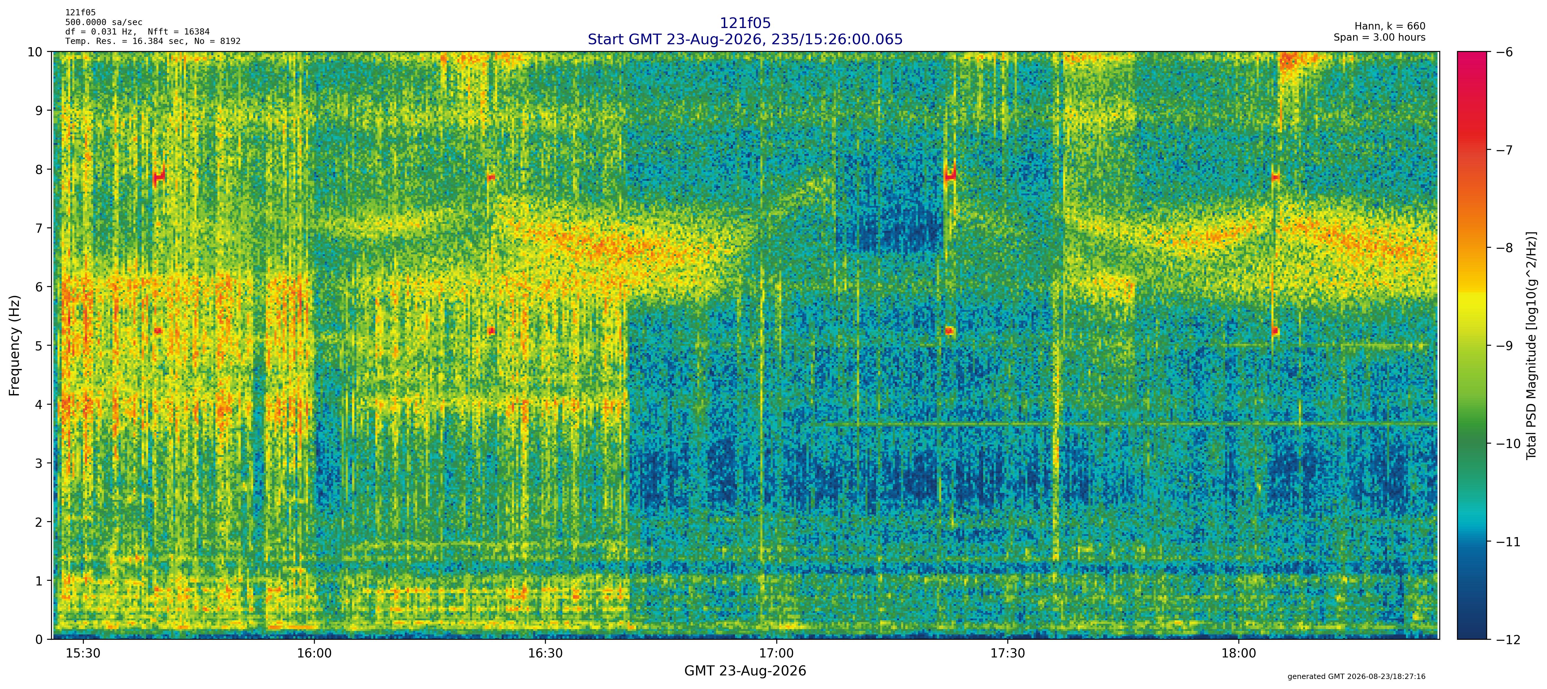Click the "GMT 23-Aug-2026" time axis label
The height and width of the screenshot is (689, 1547).
[x=745, y=671]
